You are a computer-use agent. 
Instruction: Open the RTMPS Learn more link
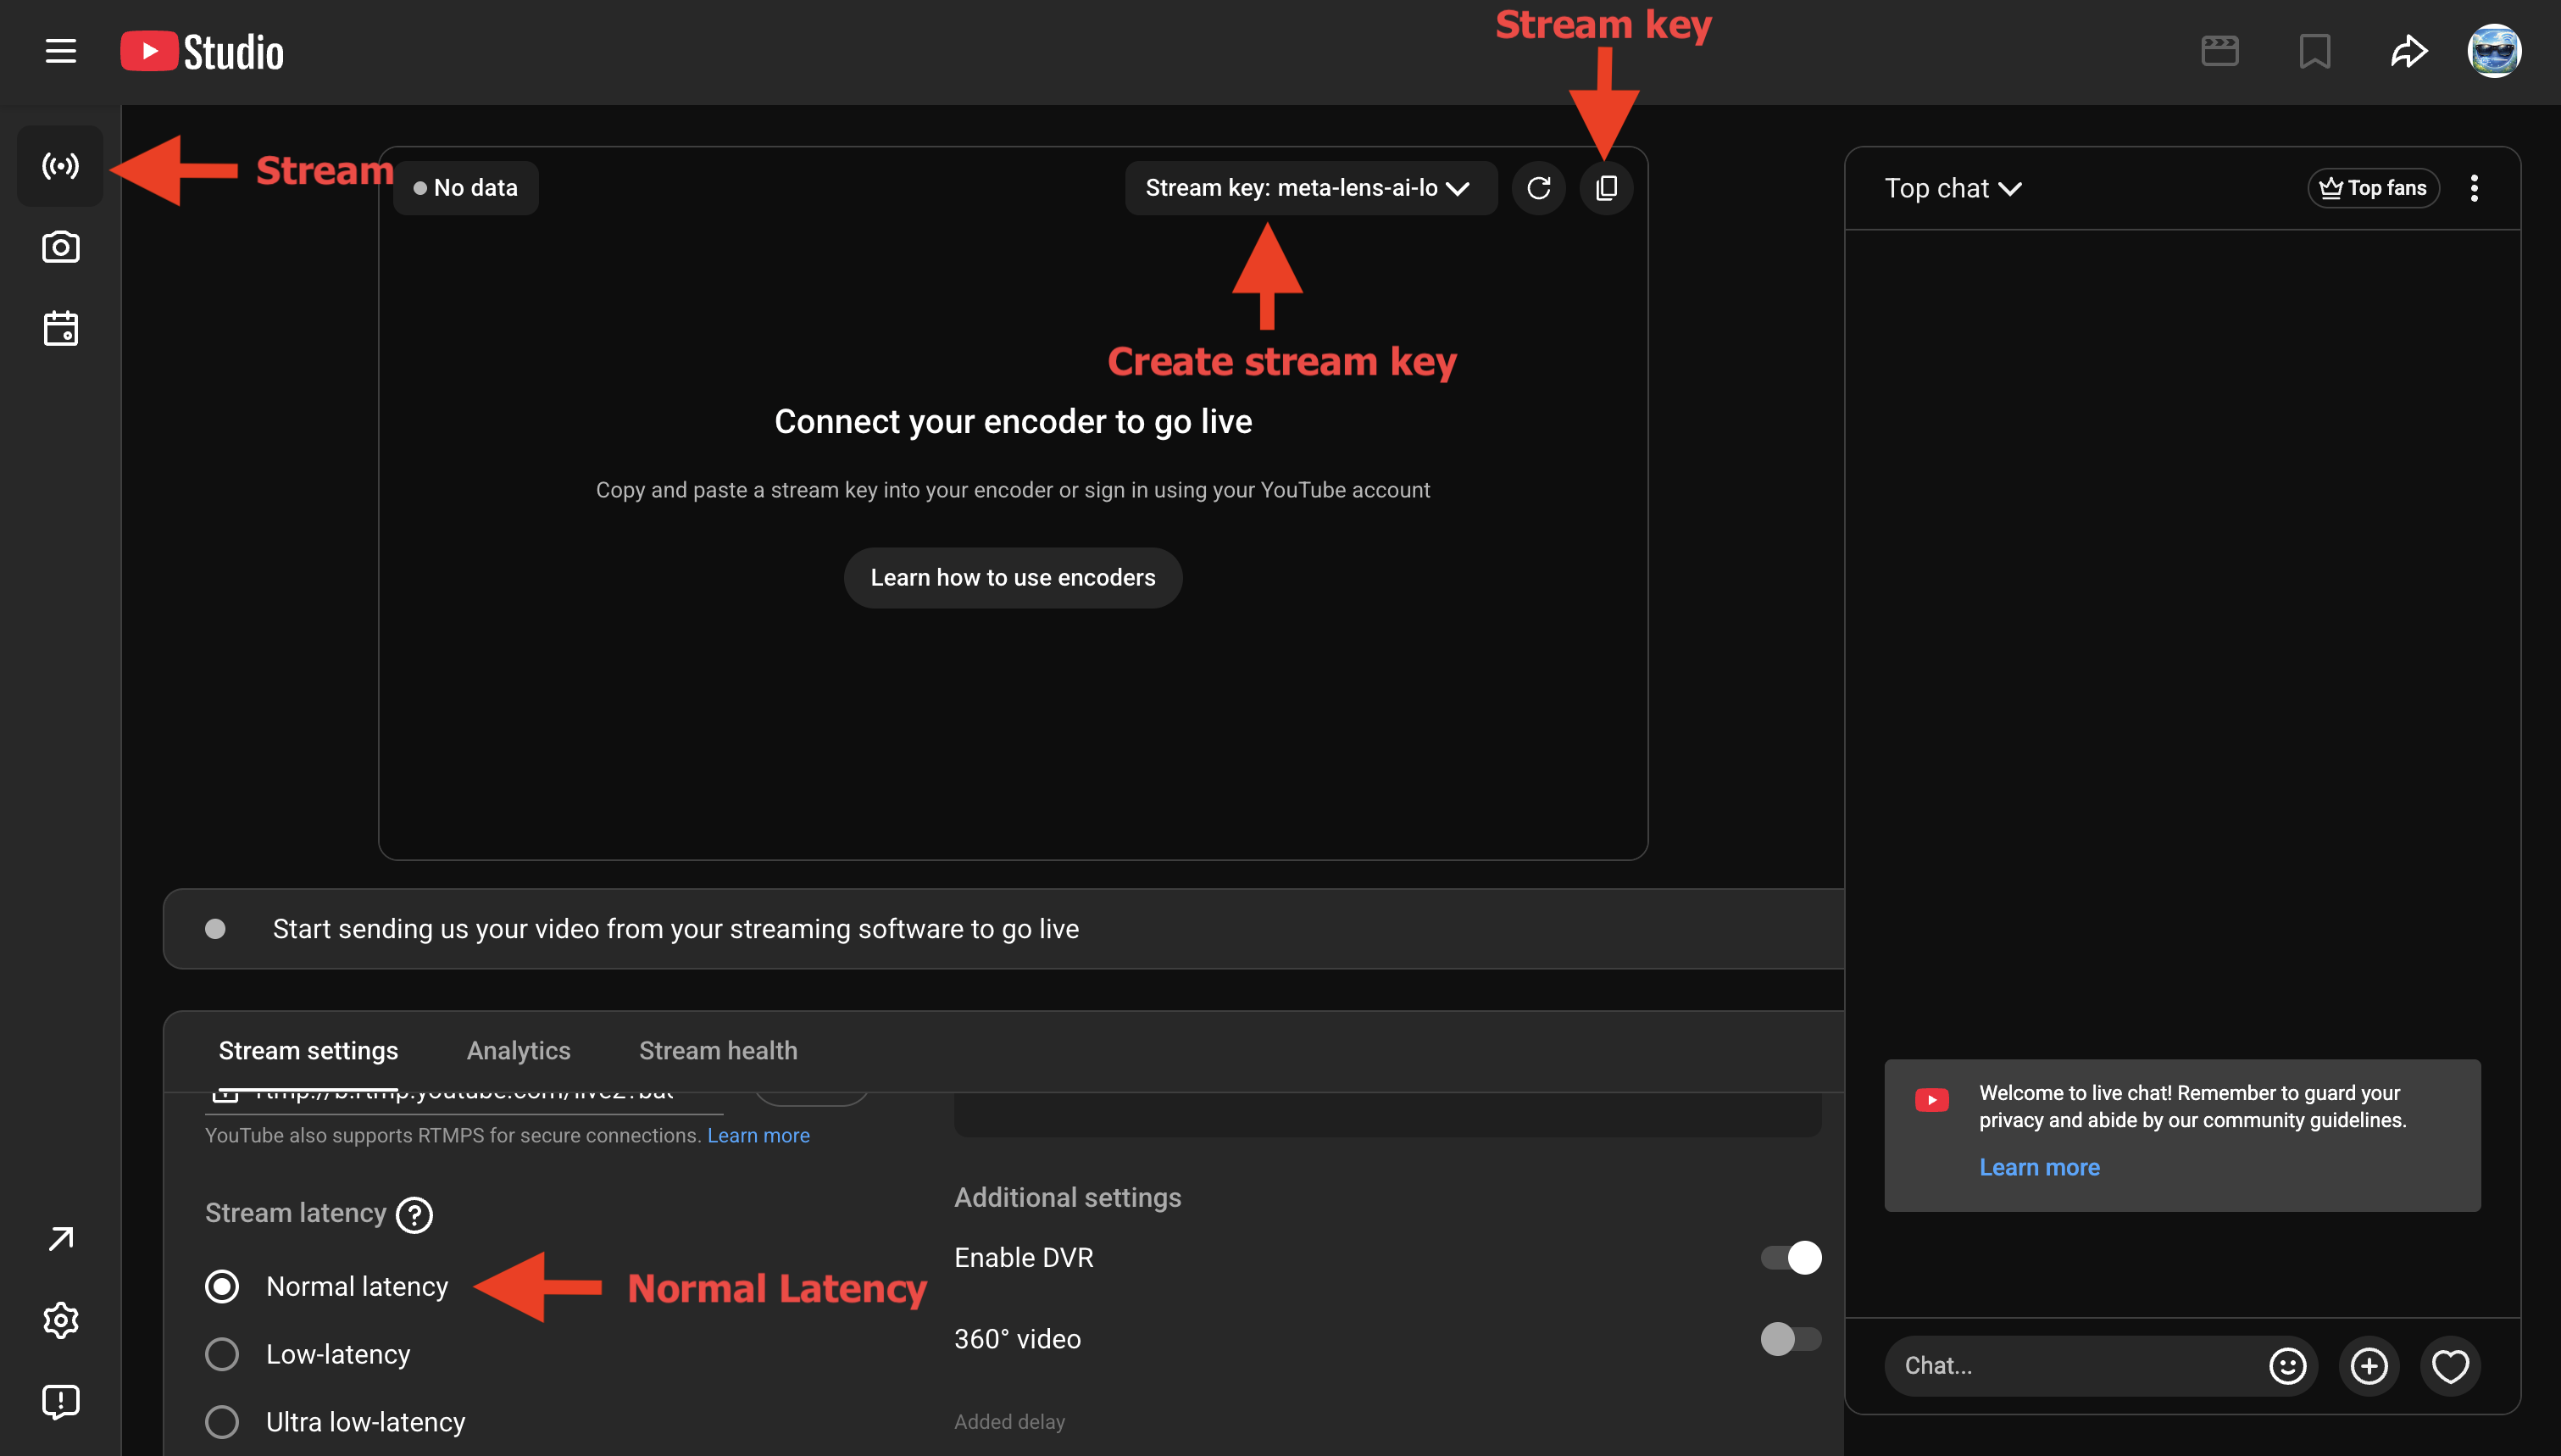pyautogui.click(x=758, y=1135)
